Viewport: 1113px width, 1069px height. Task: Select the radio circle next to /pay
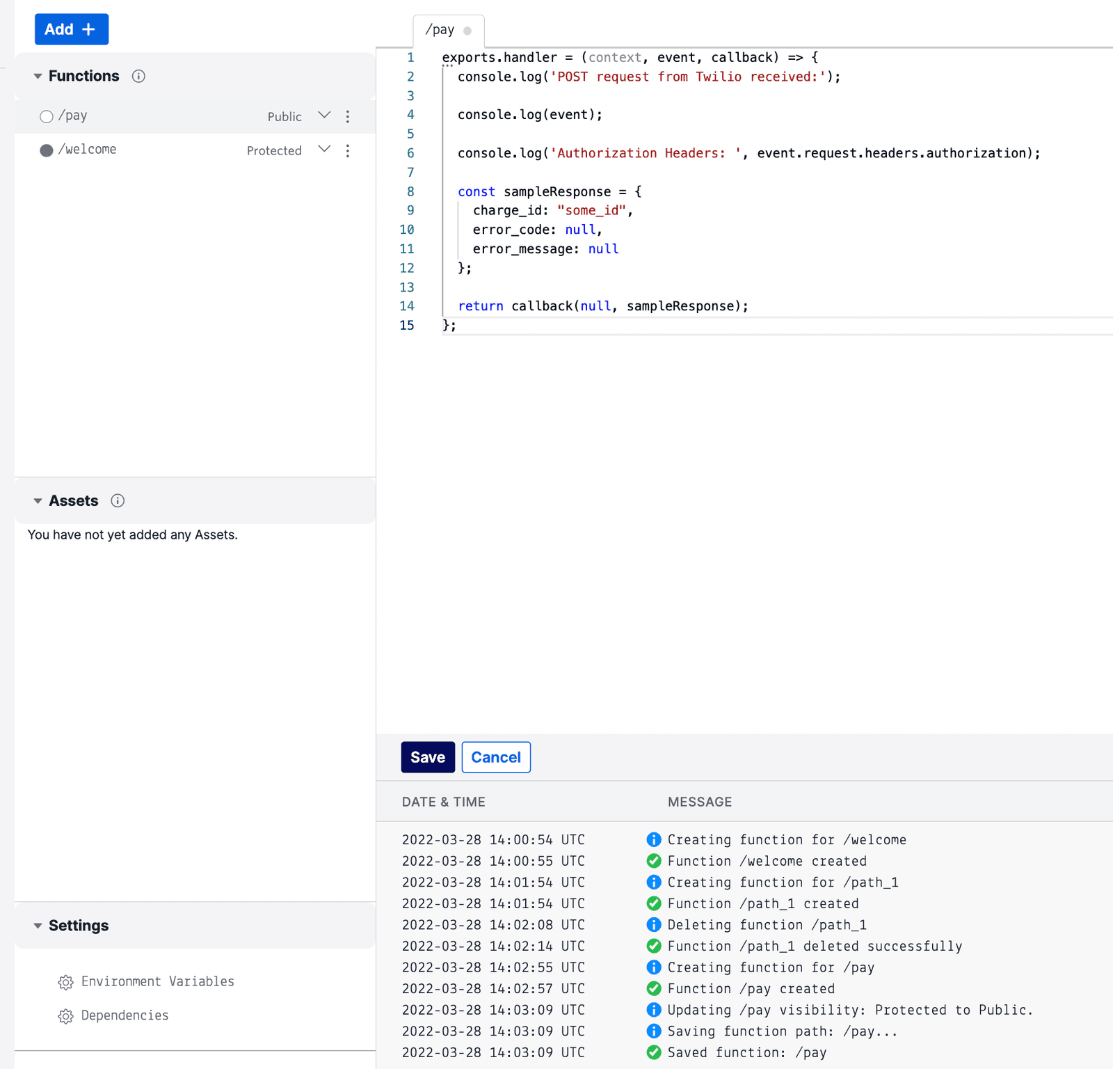46,116
